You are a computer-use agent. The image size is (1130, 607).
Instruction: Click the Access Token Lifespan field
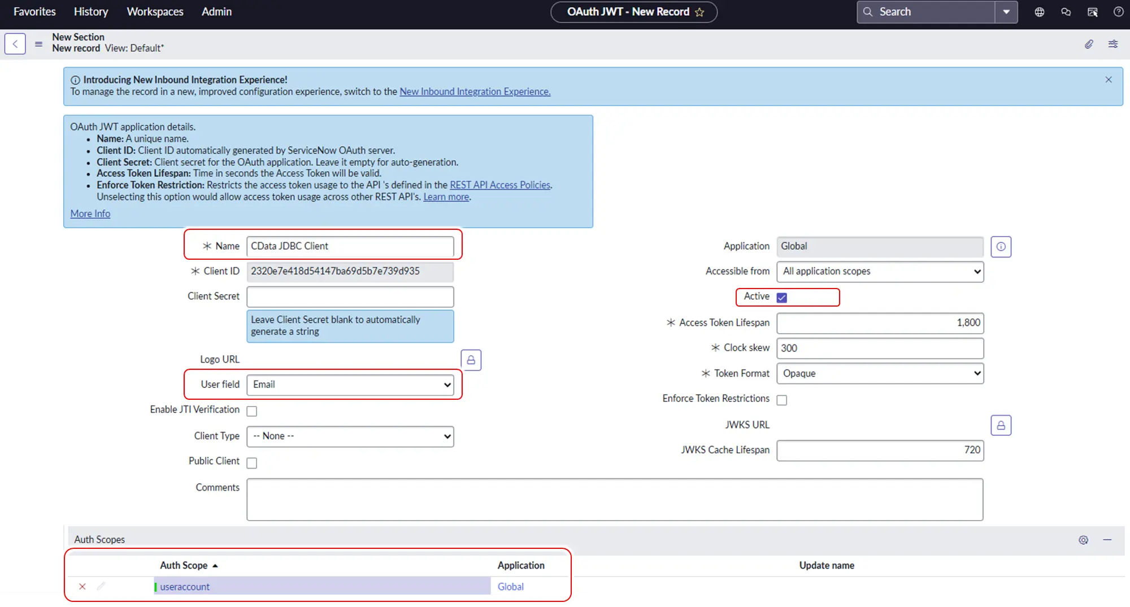880,323
